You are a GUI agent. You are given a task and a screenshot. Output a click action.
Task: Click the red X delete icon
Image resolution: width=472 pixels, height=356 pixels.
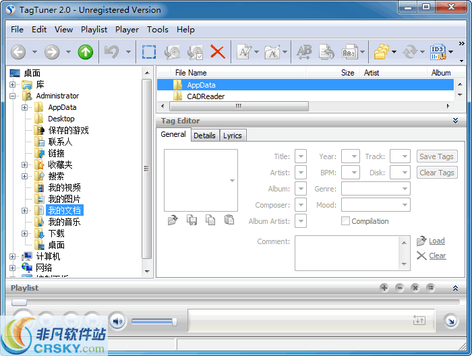point(217,52)
